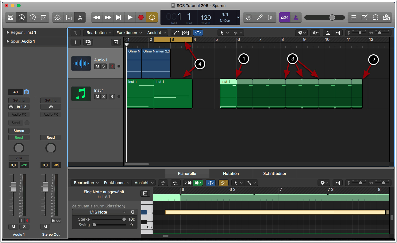
Task: Click the Bnce button on Stereo Out
Action: pyautogui.click(x=56, y=220)
